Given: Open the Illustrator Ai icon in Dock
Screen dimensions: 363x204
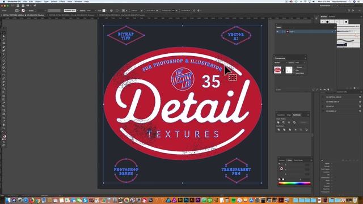Looking at the screenshot, I should click(192, 200).
